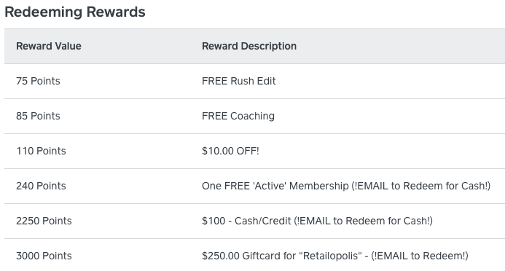The image size is (505, 271).
Task: Click the 85 Points cell
Action: (x=38, y=116)
